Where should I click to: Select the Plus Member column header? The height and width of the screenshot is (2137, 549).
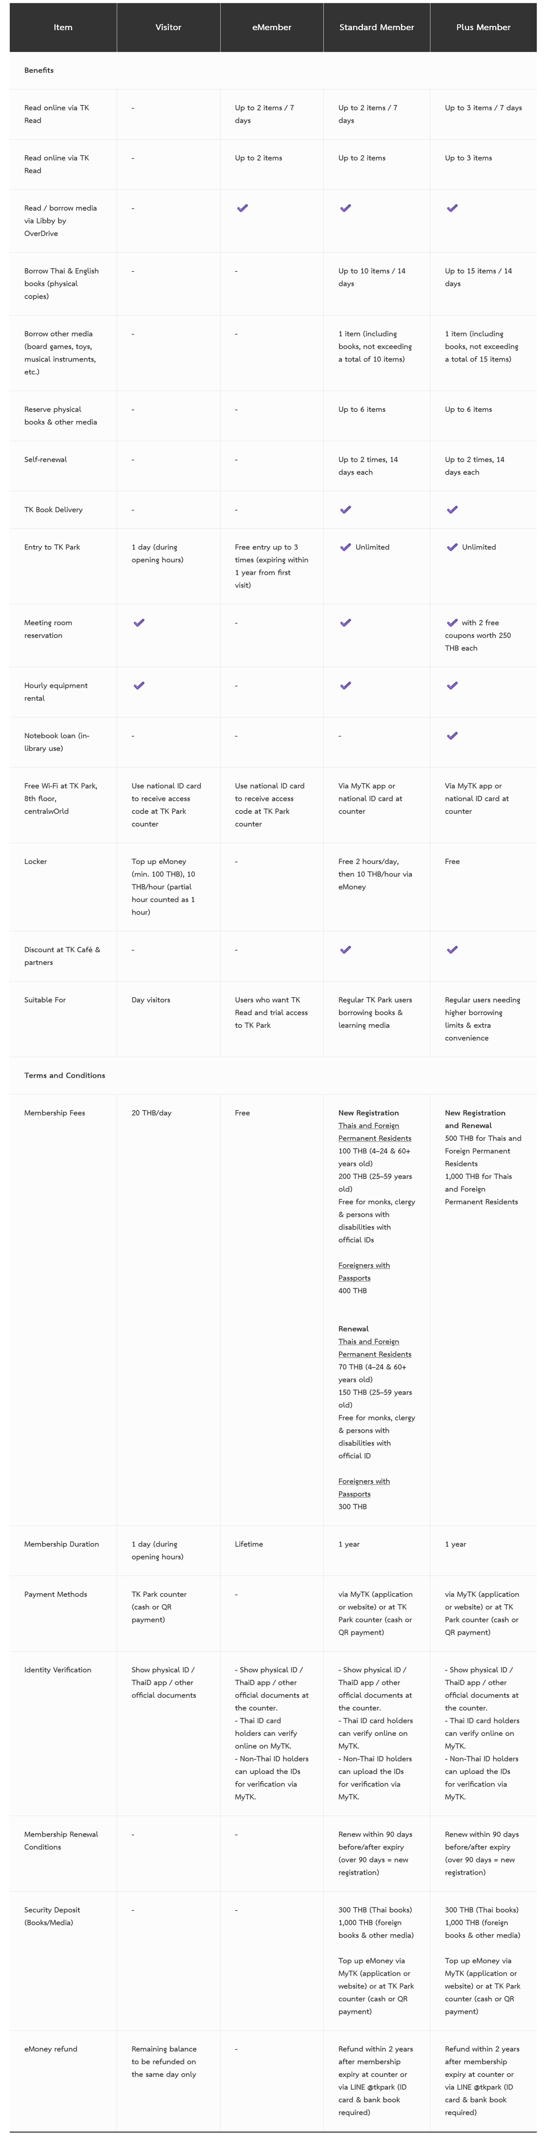[x=483, y=27]
